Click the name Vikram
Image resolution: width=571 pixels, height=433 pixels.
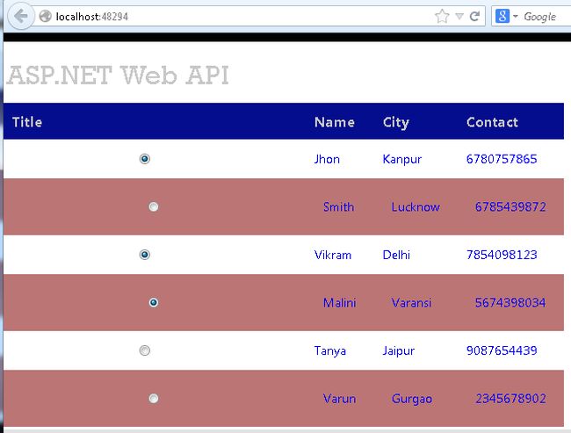[332, 255]
